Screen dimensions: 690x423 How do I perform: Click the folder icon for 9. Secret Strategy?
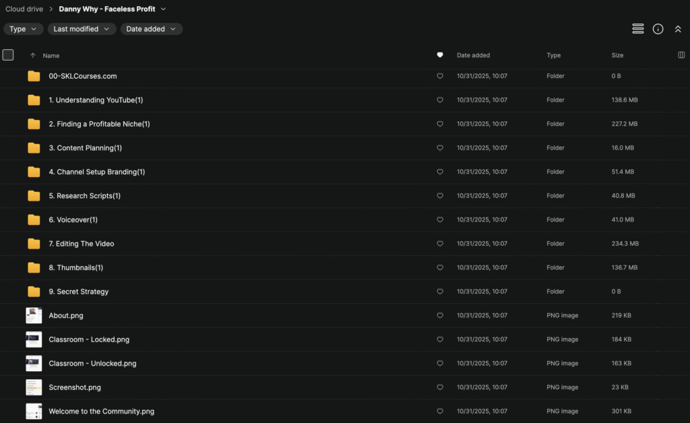(34, 291)
